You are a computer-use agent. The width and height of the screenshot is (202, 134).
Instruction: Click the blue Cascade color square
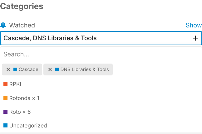(x=15, y=69)
